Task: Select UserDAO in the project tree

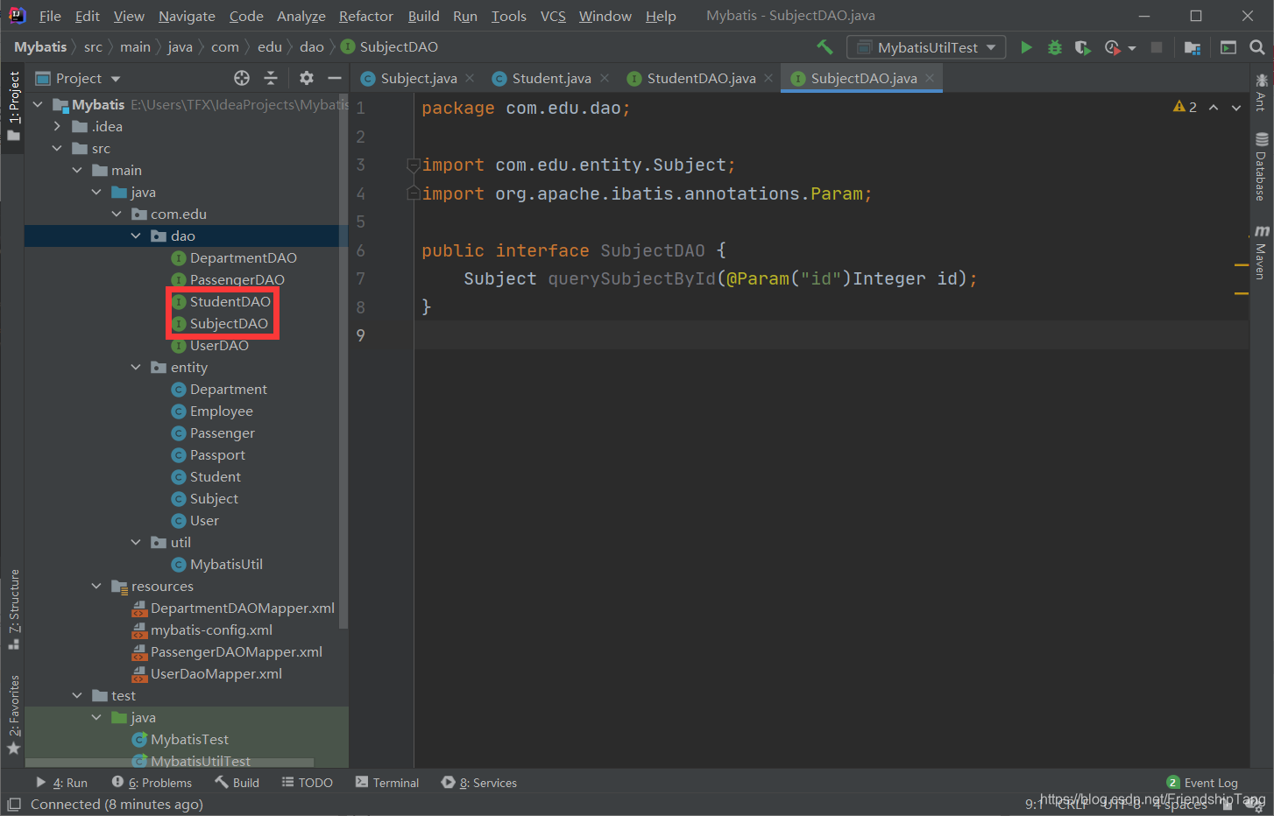Action: click(219, 345)
